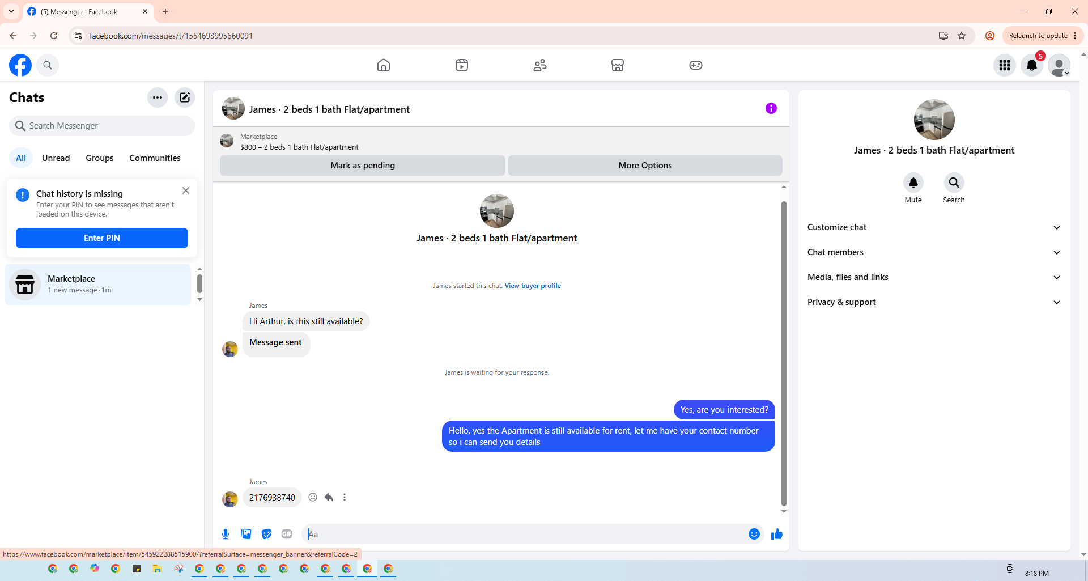Image resolution: width=1088 pixels, height=581 pixels.
Task: Select the All chats filter
Action: coord(21,158)
